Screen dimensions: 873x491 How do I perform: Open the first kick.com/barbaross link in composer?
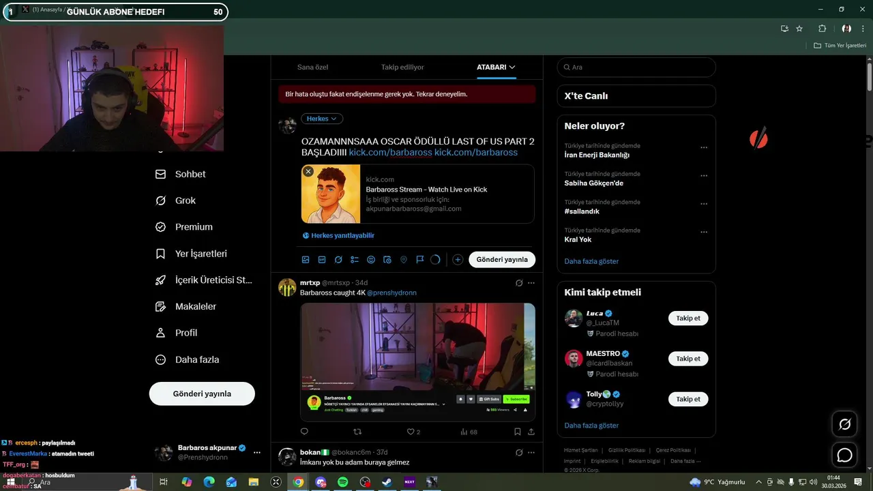tap(390, 152)
